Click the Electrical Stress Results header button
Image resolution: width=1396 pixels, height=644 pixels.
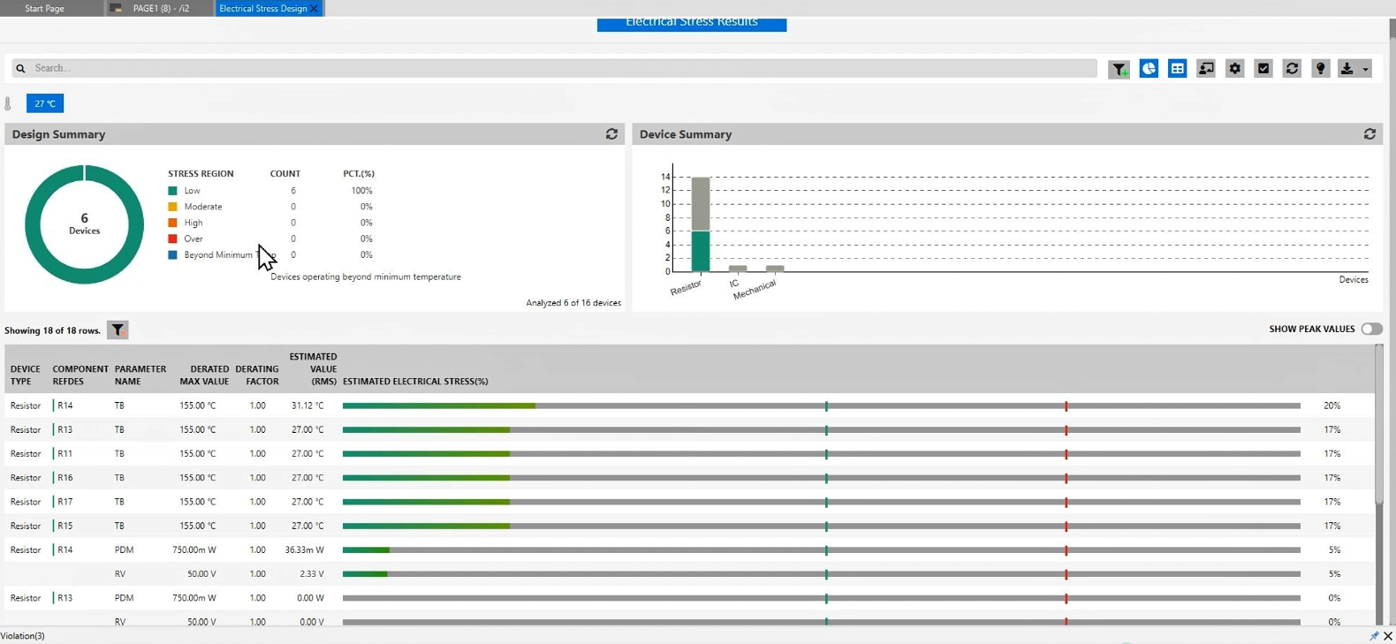click(692, 23)
